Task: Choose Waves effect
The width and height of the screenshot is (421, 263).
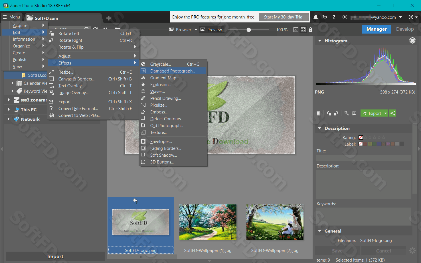Action: point(173,92)
